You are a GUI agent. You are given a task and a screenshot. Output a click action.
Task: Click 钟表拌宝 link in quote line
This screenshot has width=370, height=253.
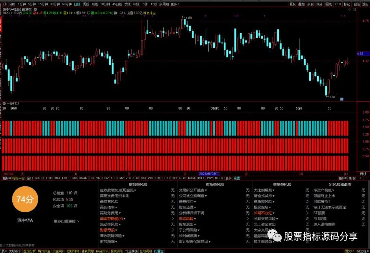click(150, 13)
